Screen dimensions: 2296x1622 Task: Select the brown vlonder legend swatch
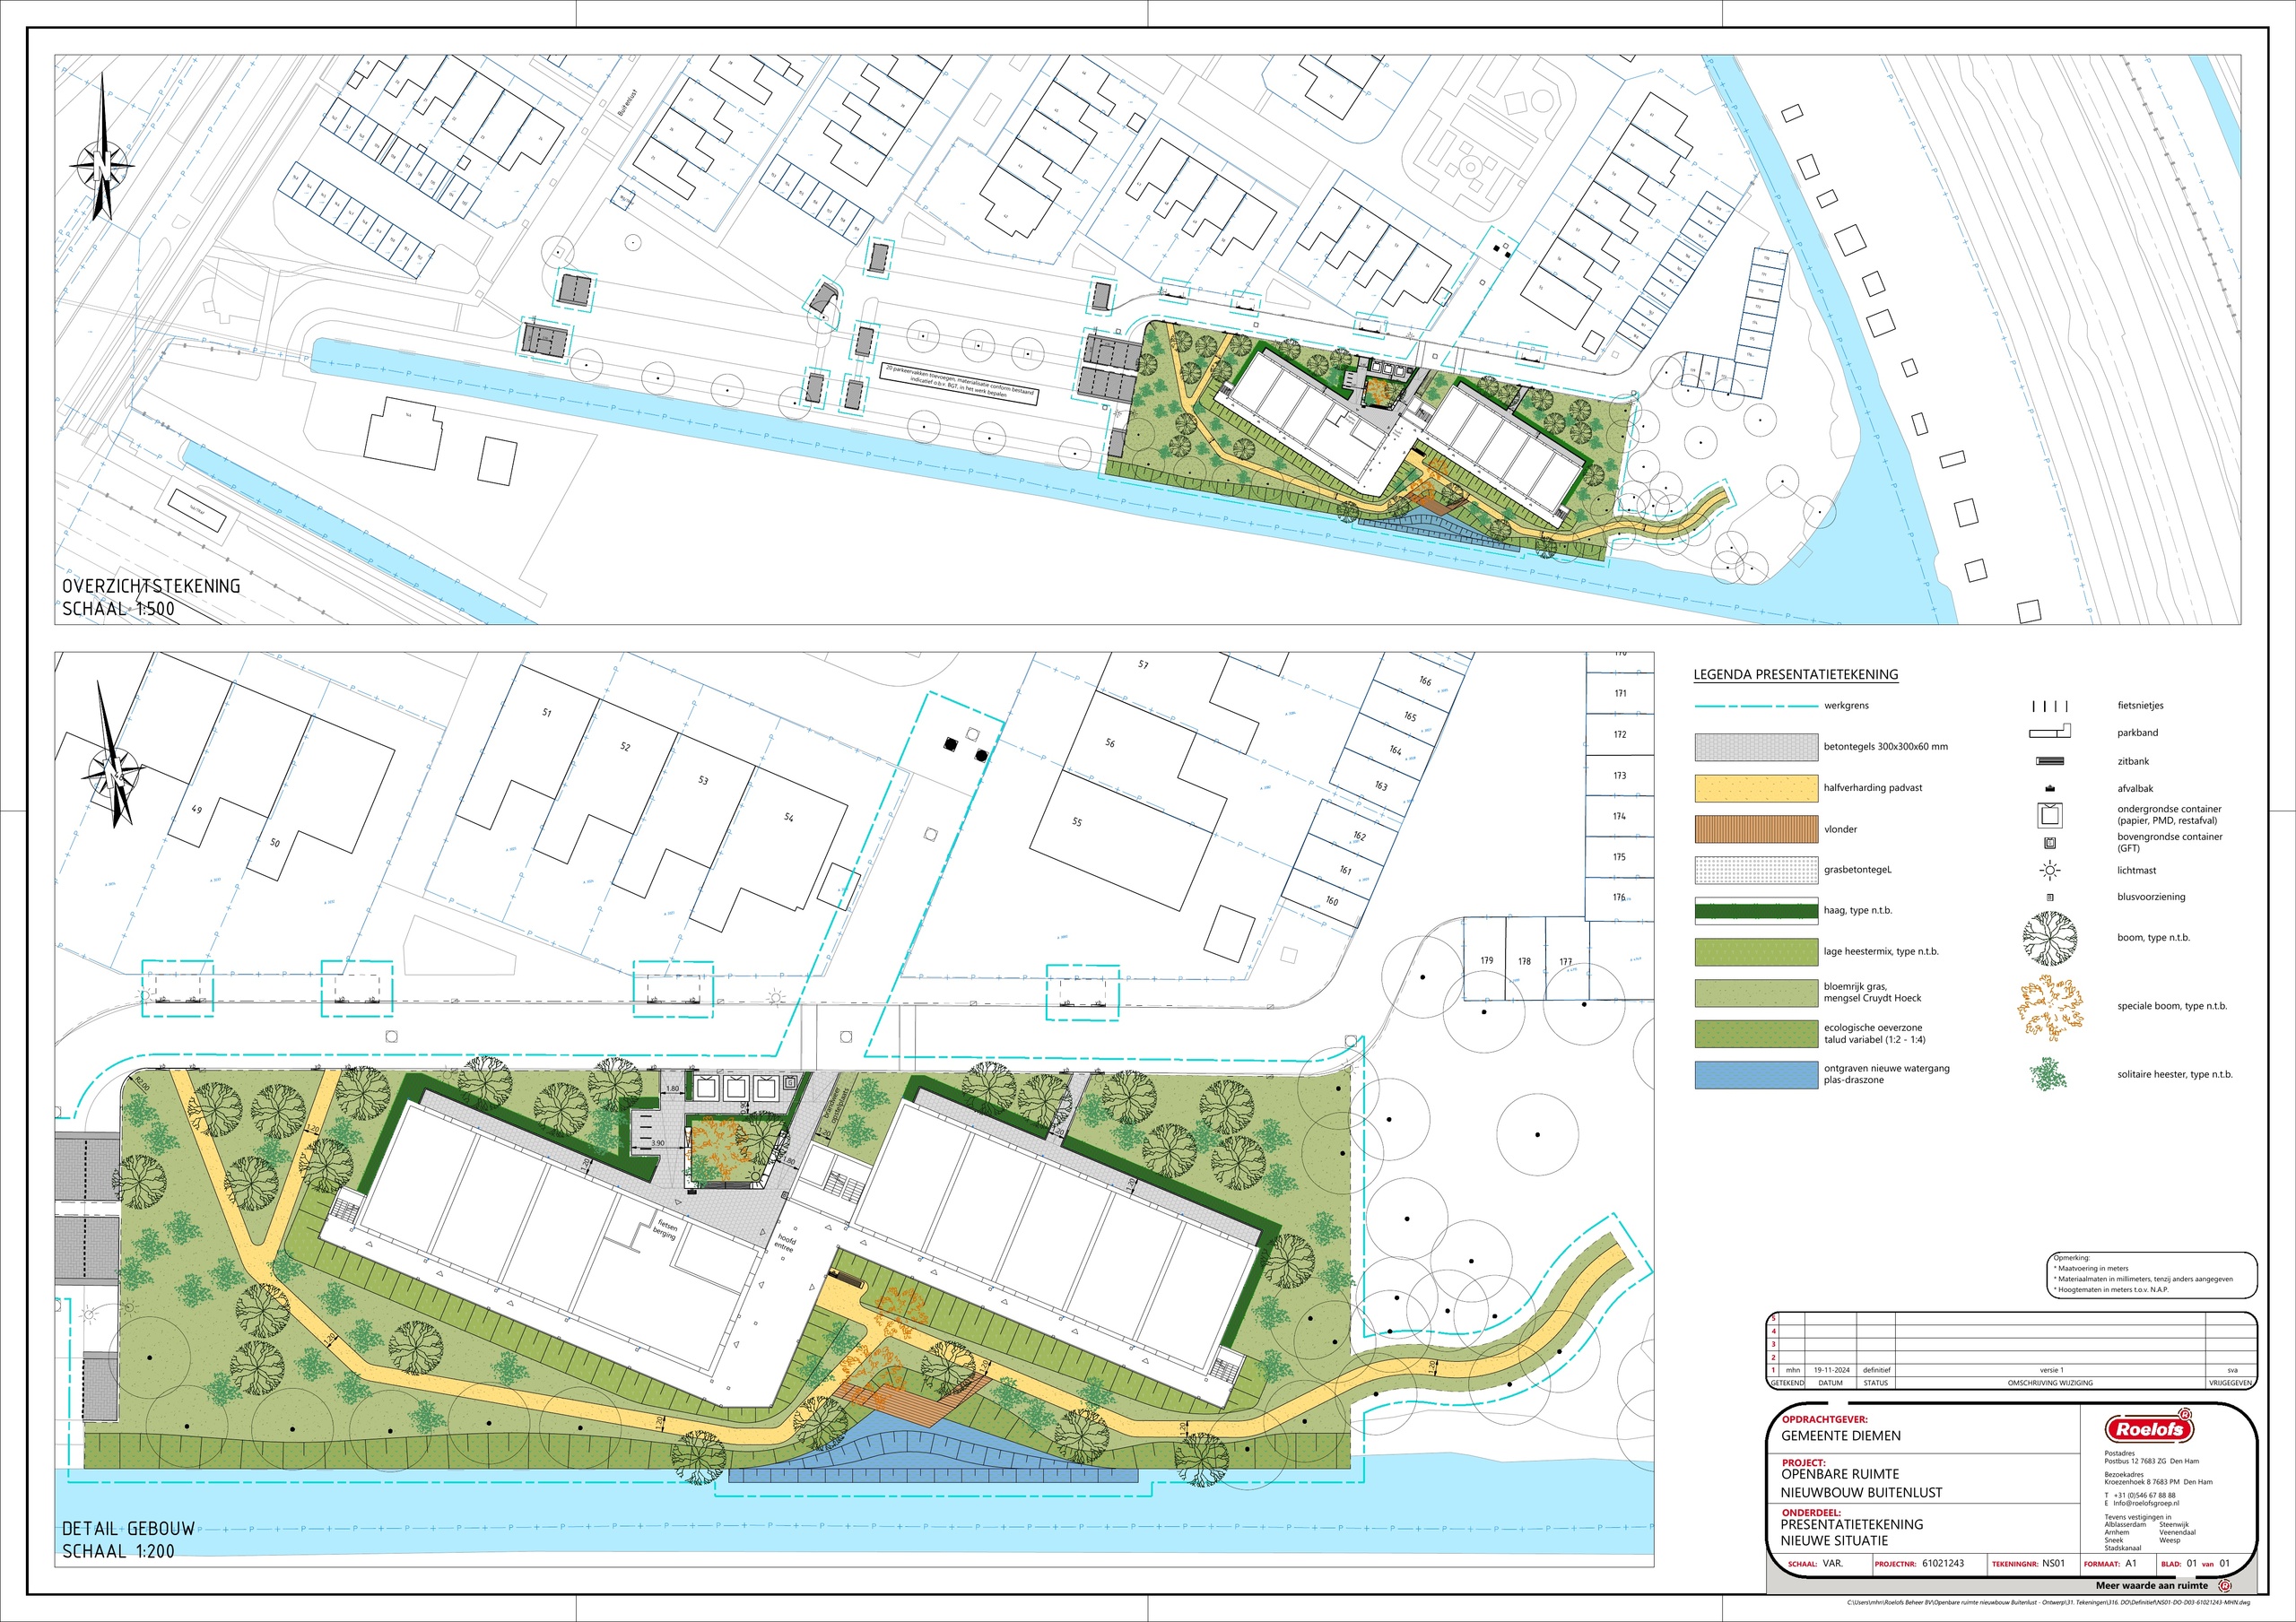[1756, 829]
